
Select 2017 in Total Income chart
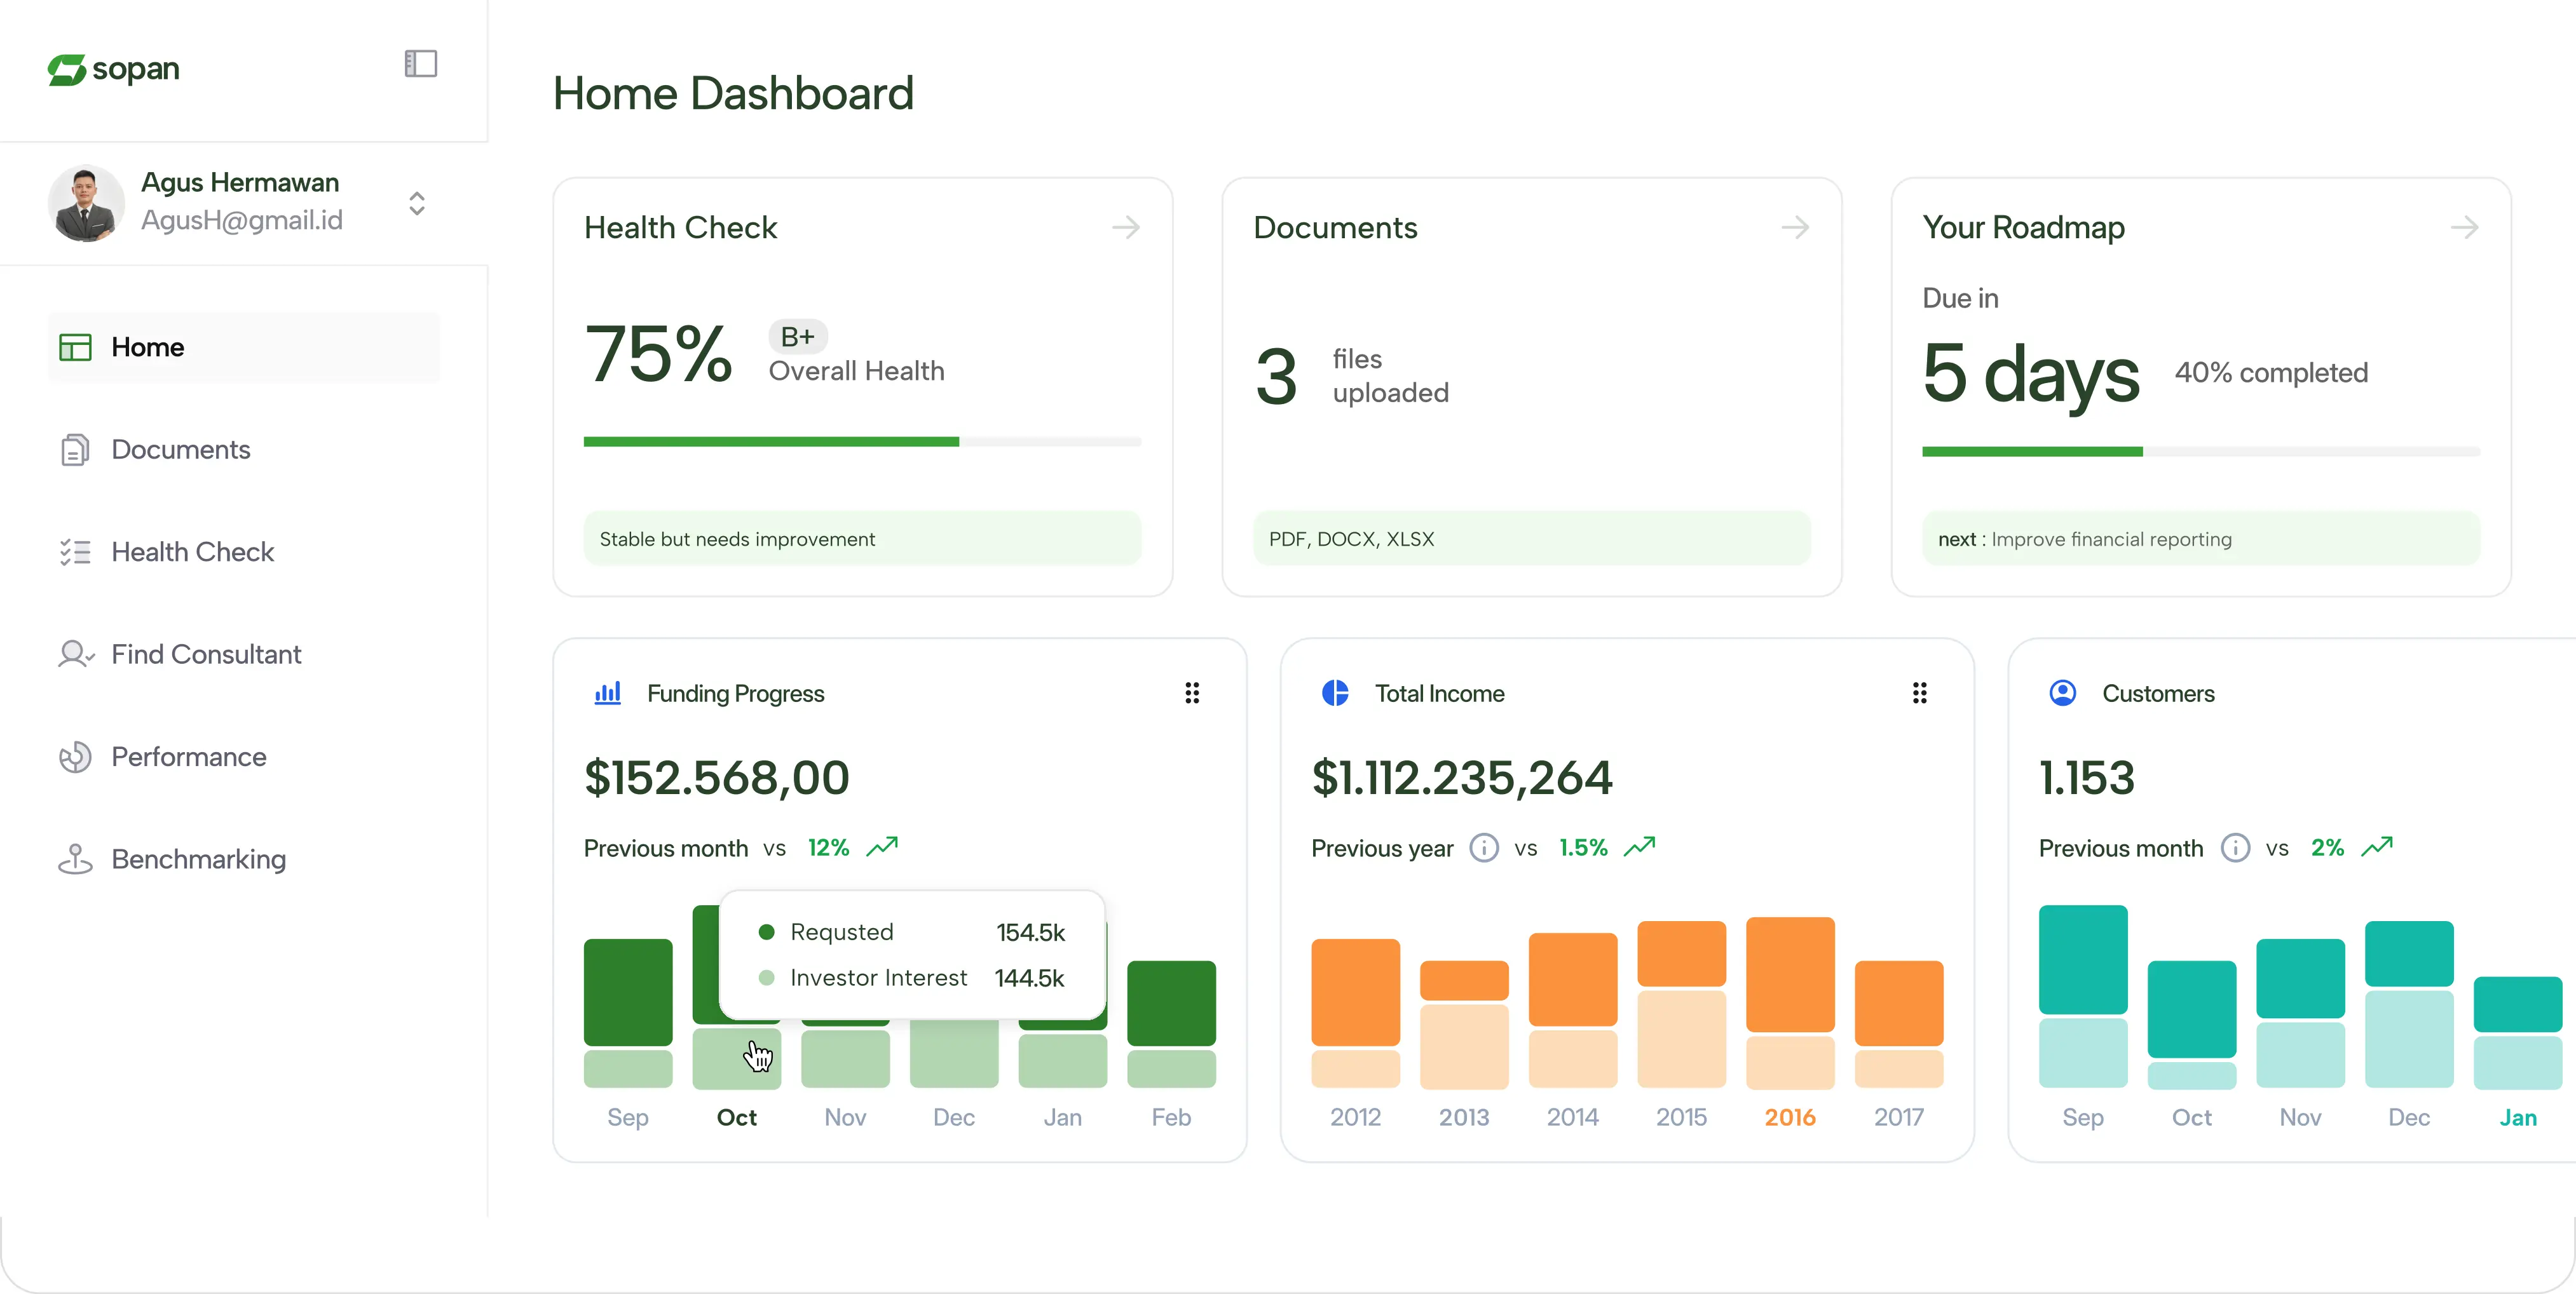[x=1899, y=1024]
